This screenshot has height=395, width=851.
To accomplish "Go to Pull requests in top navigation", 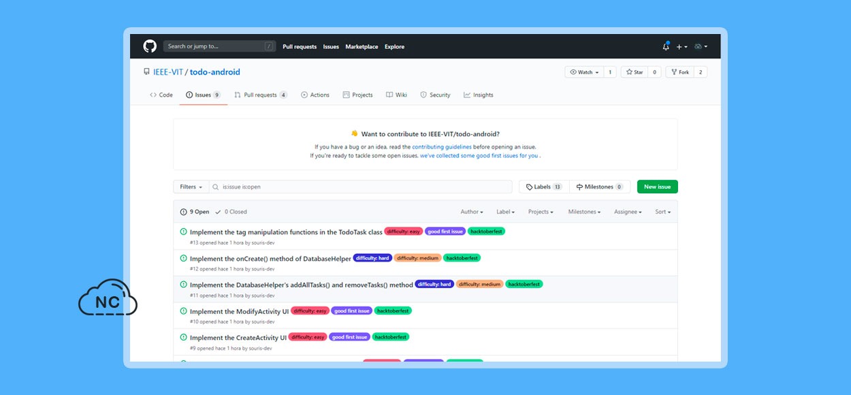I will 300,47.
